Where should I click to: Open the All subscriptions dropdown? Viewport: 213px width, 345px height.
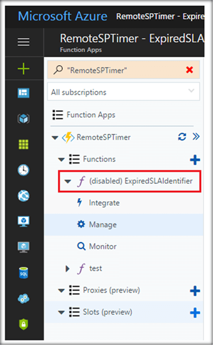pos(124,92)
